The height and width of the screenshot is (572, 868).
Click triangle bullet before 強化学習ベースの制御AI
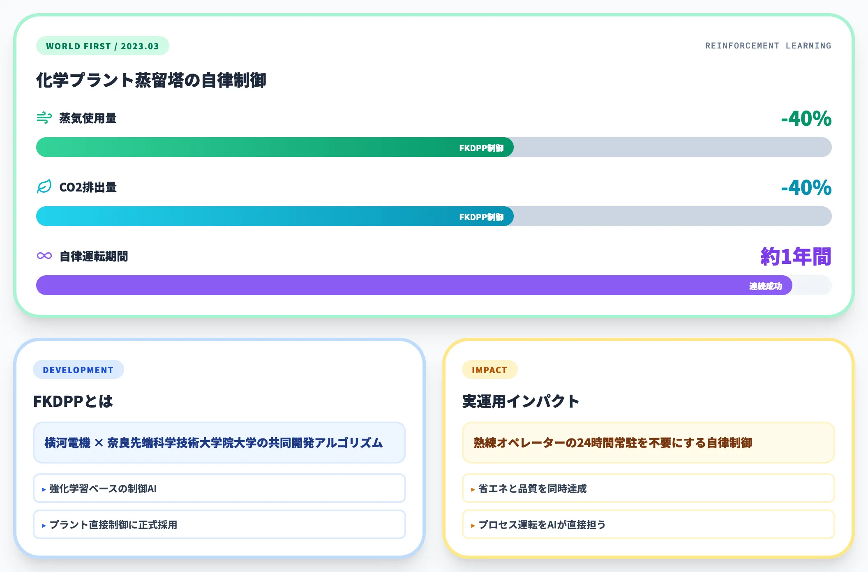pos(44,489)
